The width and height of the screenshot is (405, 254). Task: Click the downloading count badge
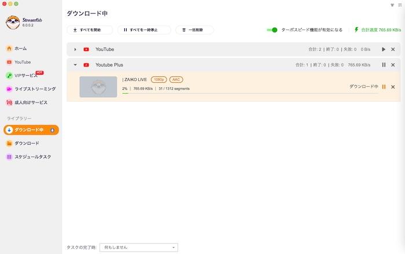(x=53, y=130)
